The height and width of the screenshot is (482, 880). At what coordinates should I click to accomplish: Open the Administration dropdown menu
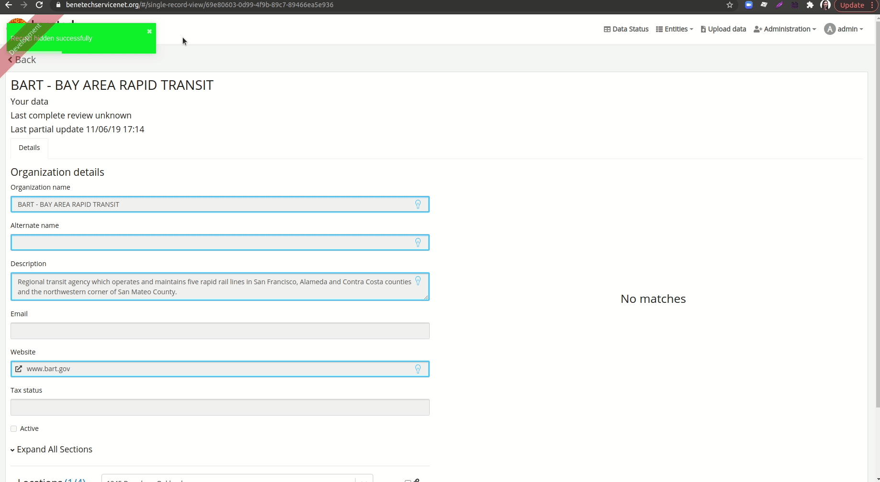(784, 29)
